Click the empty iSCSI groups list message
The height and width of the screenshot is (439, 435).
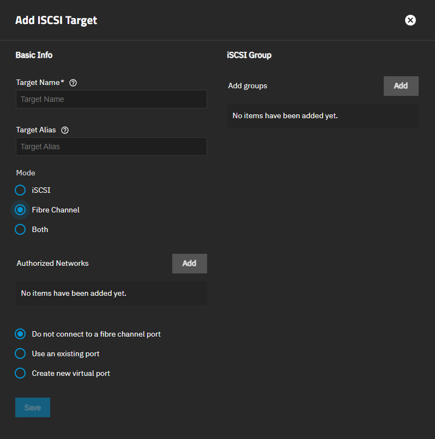[285, 115]
